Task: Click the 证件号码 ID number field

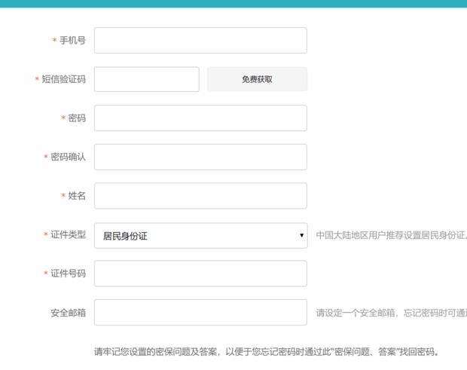Action: (200, 274)
